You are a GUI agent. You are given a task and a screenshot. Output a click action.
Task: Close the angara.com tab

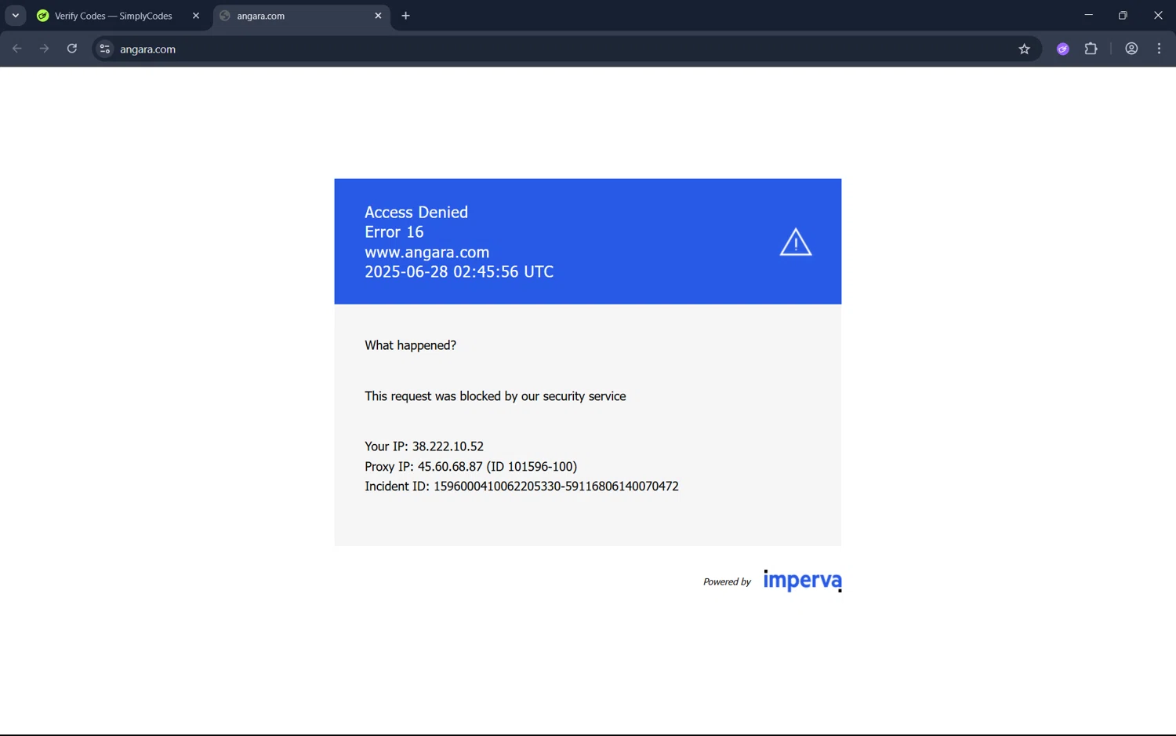tap(378, 16)
